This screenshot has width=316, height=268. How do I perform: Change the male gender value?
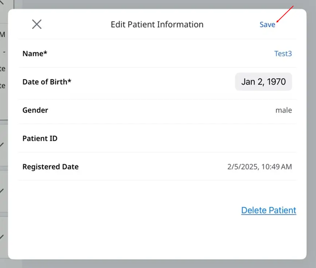tap(284, 110)
